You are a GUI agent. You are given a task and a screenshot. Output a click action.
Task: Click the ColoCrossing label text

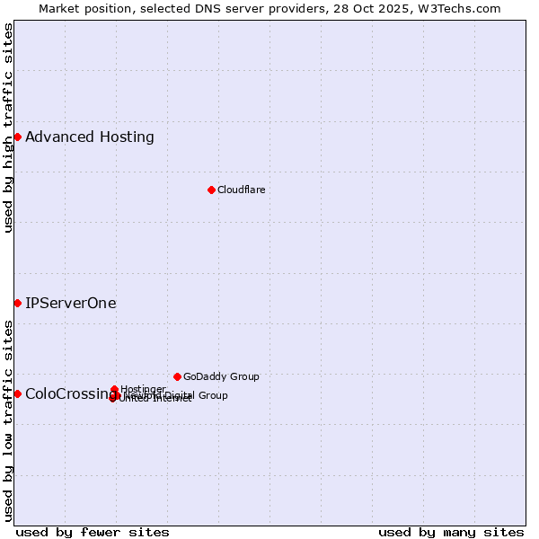pos(67,393)
